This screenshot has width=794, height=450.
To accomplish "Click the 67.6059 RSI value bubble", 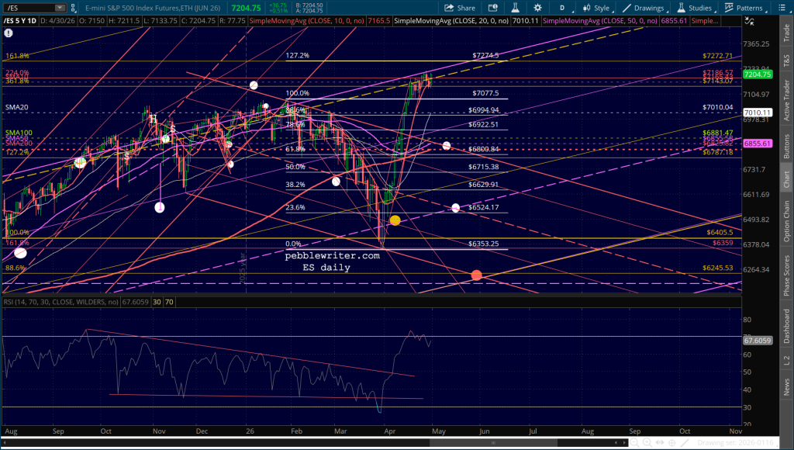I will tap(758, 341).
